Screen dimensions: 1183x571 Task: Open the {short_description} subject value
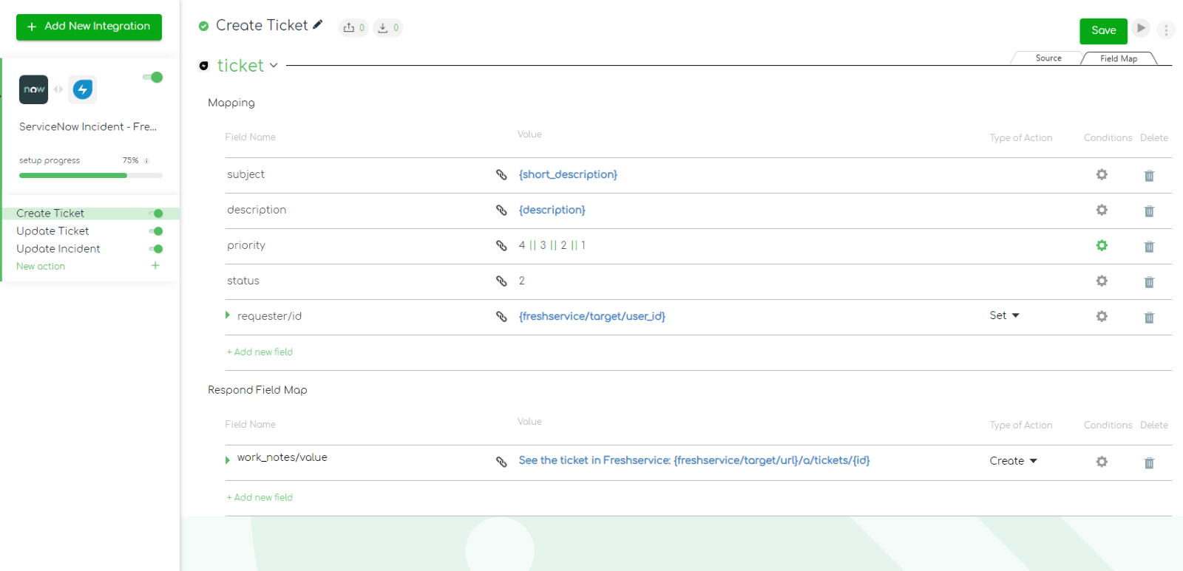[568, 174]
